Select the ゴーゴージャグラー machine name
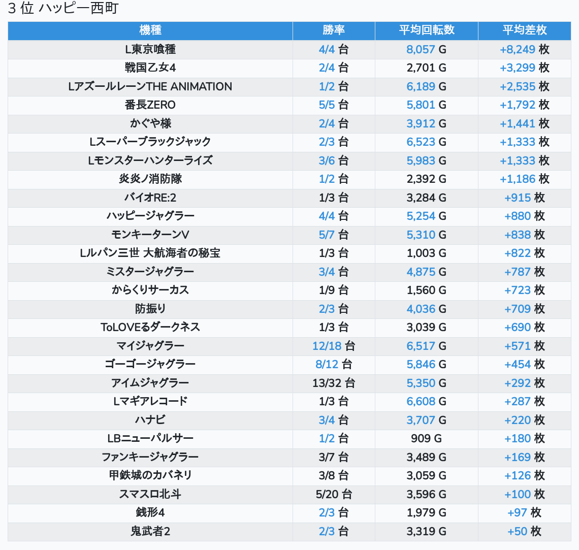This screenshot has height=550, width=579. pyautogui.click(x=150, y=364)
